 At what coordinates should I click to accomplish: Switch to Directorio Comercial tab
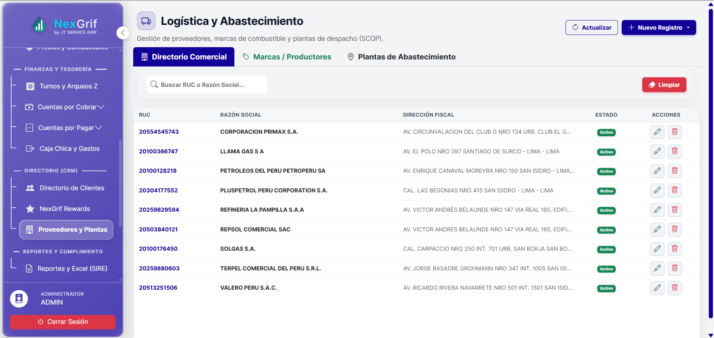click(x=184, y=57)
